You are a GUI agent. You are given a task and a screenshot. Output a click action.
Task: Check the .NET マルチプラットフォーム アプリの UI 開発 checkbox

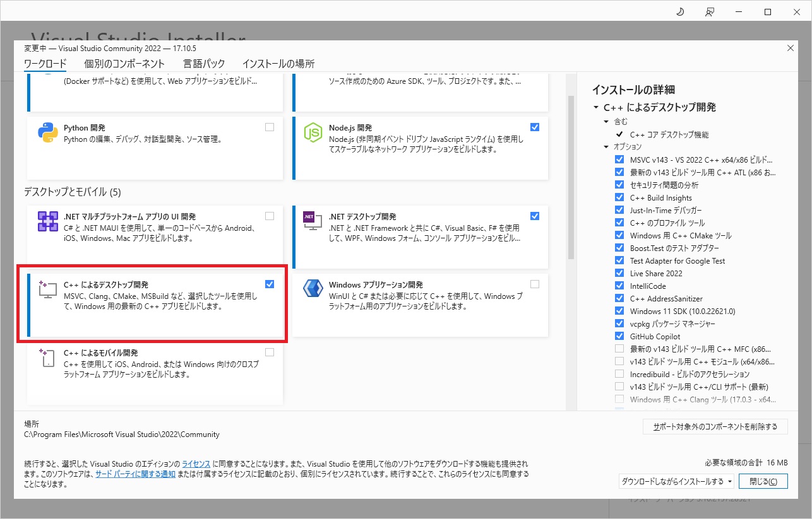coord(270,216)
